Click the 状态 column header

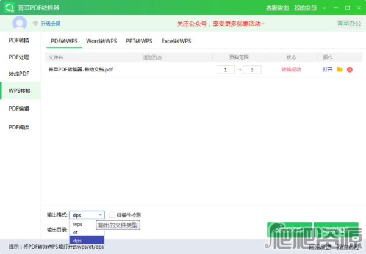click(291, 57)
